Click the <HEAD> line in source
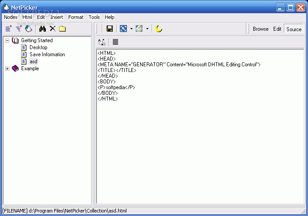Screen dimensions: 308x216 [107, 59]
